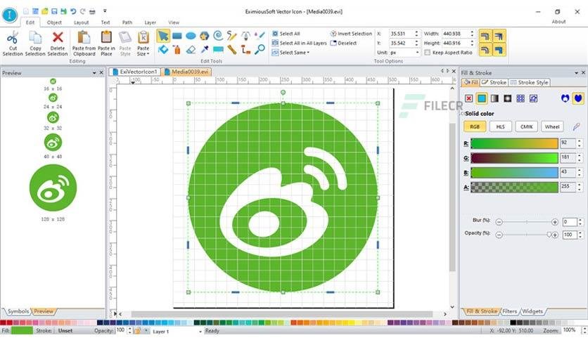
Task: Open the Path ribbon tab
Action: click(x=127, y=22)
